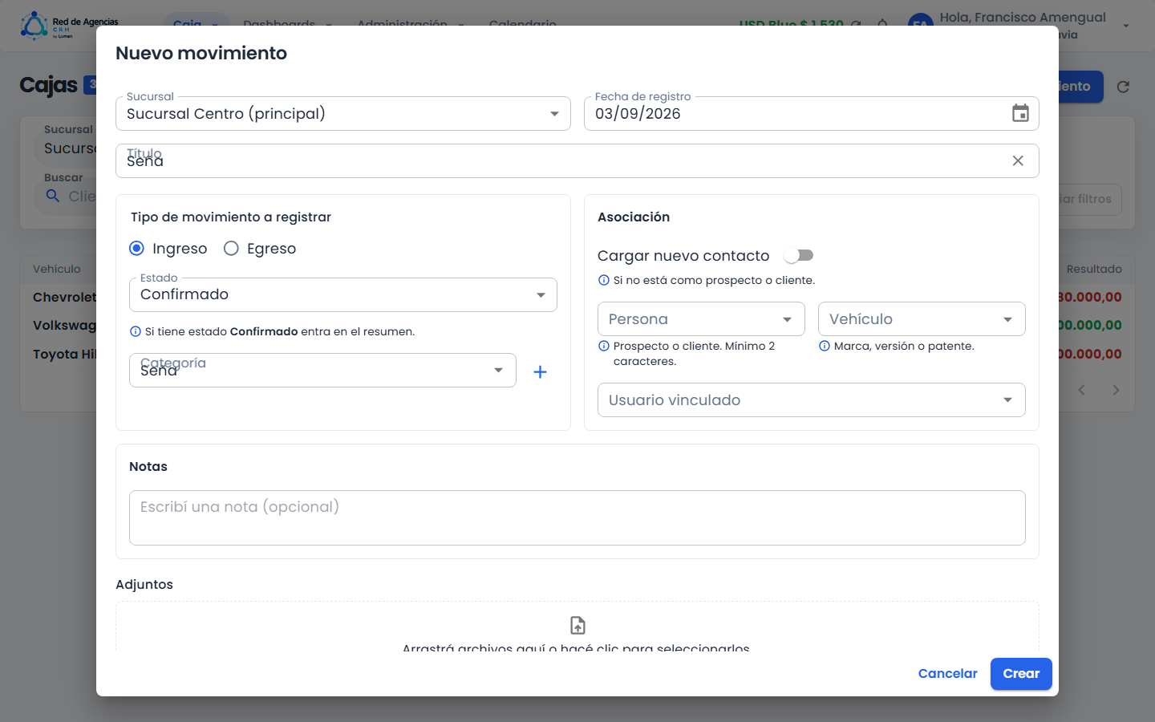Select the Egreso radio button
Screen dimensions: 1155x722
[x=231, y=249]
